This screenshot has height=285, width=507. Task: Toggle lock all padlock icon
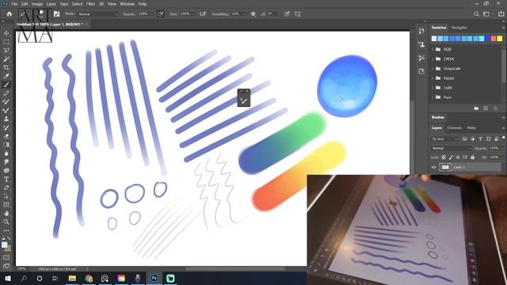pyautogui.click(x=473, y=158)
